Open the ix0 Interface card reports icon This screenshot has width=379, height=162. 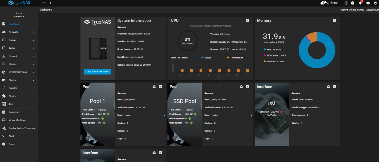335,87
